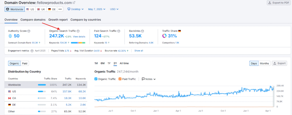Select the UK country button
This screenshot has width=292, height=115.
41,9
